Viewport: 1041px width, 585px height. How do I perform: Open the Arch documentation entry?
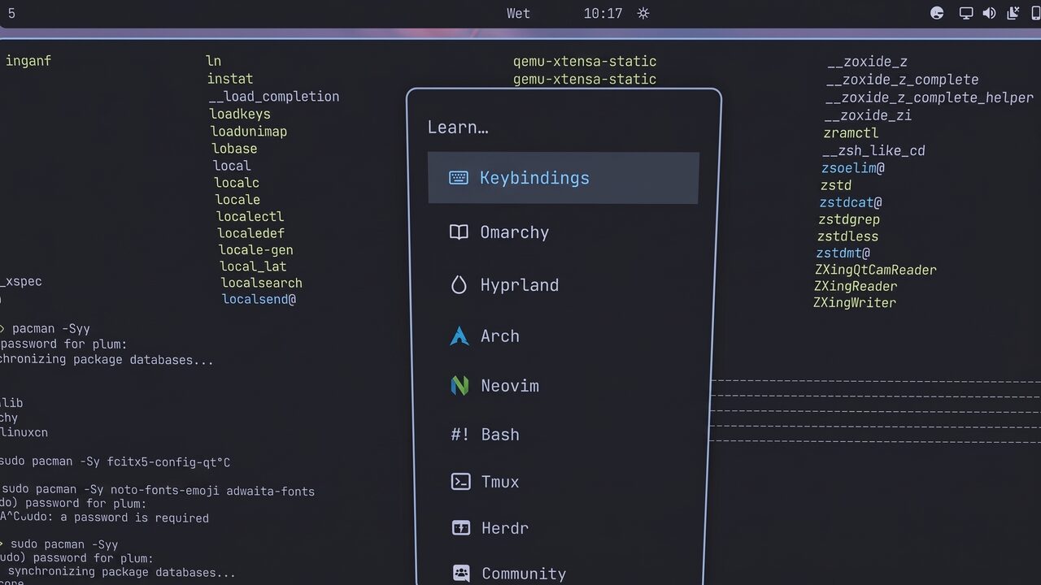click(563, 336)
